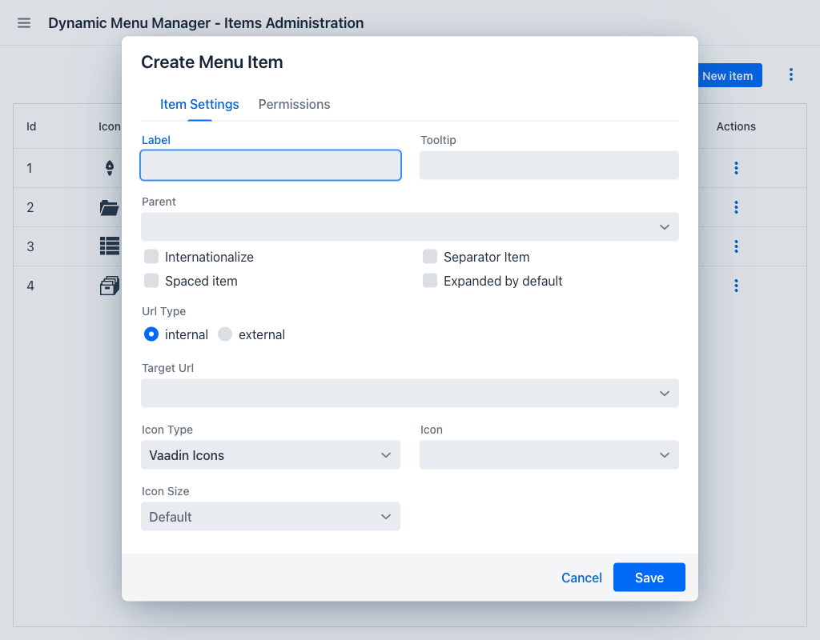The image size is (820, 640).
Task: Open actions menu for row 2
Action: (736, 207)
